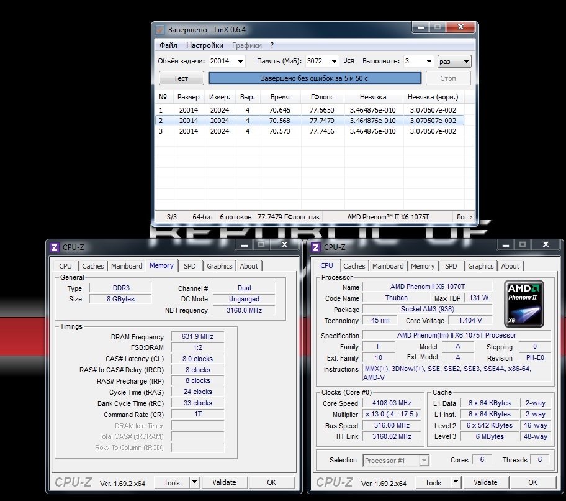
Task: Close the left CPU-Z Memory window
Action: coord(284,245)
